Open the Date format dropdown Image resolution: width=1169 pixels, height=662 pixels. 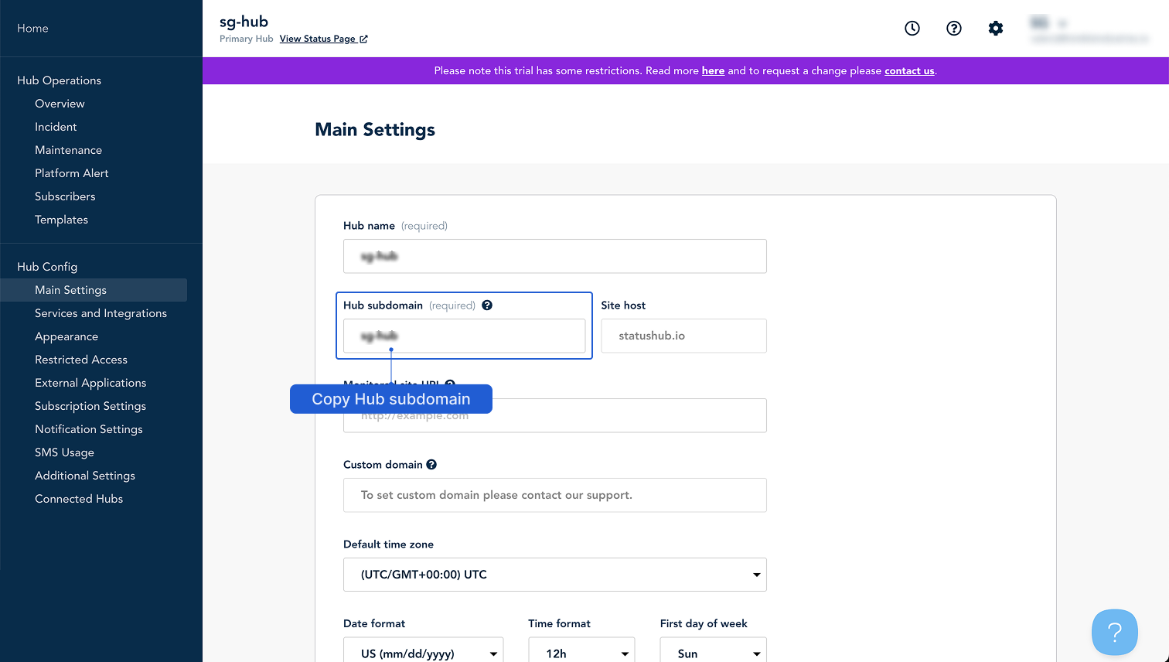point(424,652)
